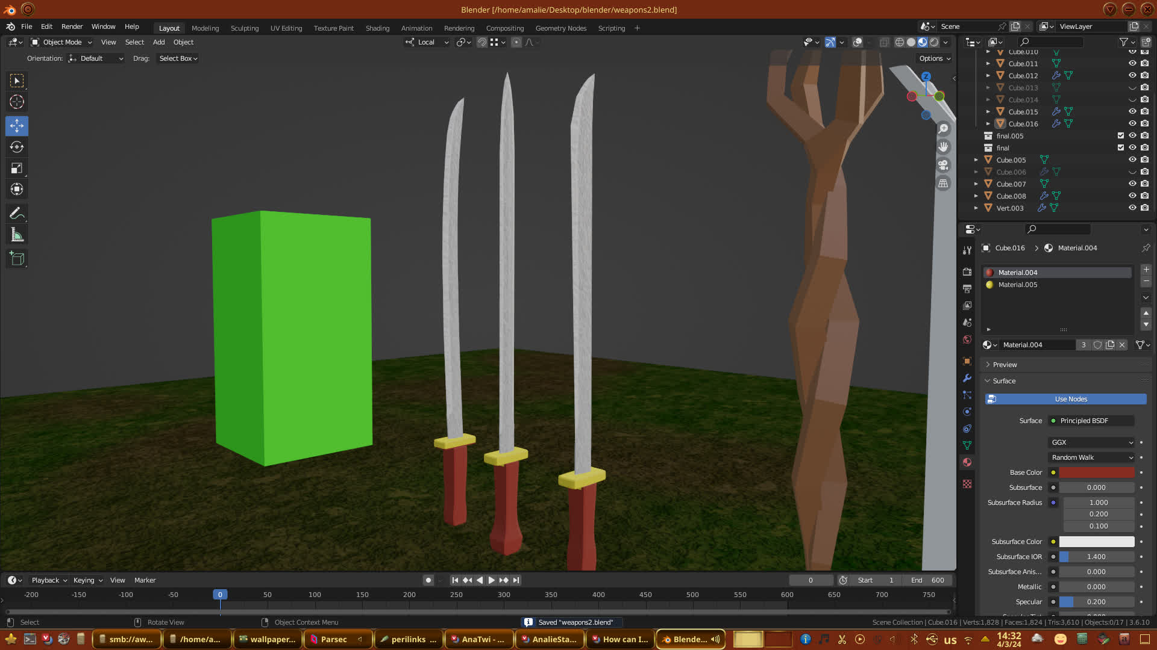Open the GGX distribution dropdown

tap(1091, 442)
